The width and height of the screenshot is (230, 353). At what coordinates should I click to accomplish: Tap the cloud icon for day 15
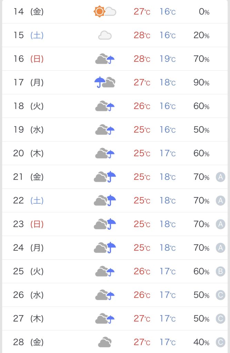[105, 36]
